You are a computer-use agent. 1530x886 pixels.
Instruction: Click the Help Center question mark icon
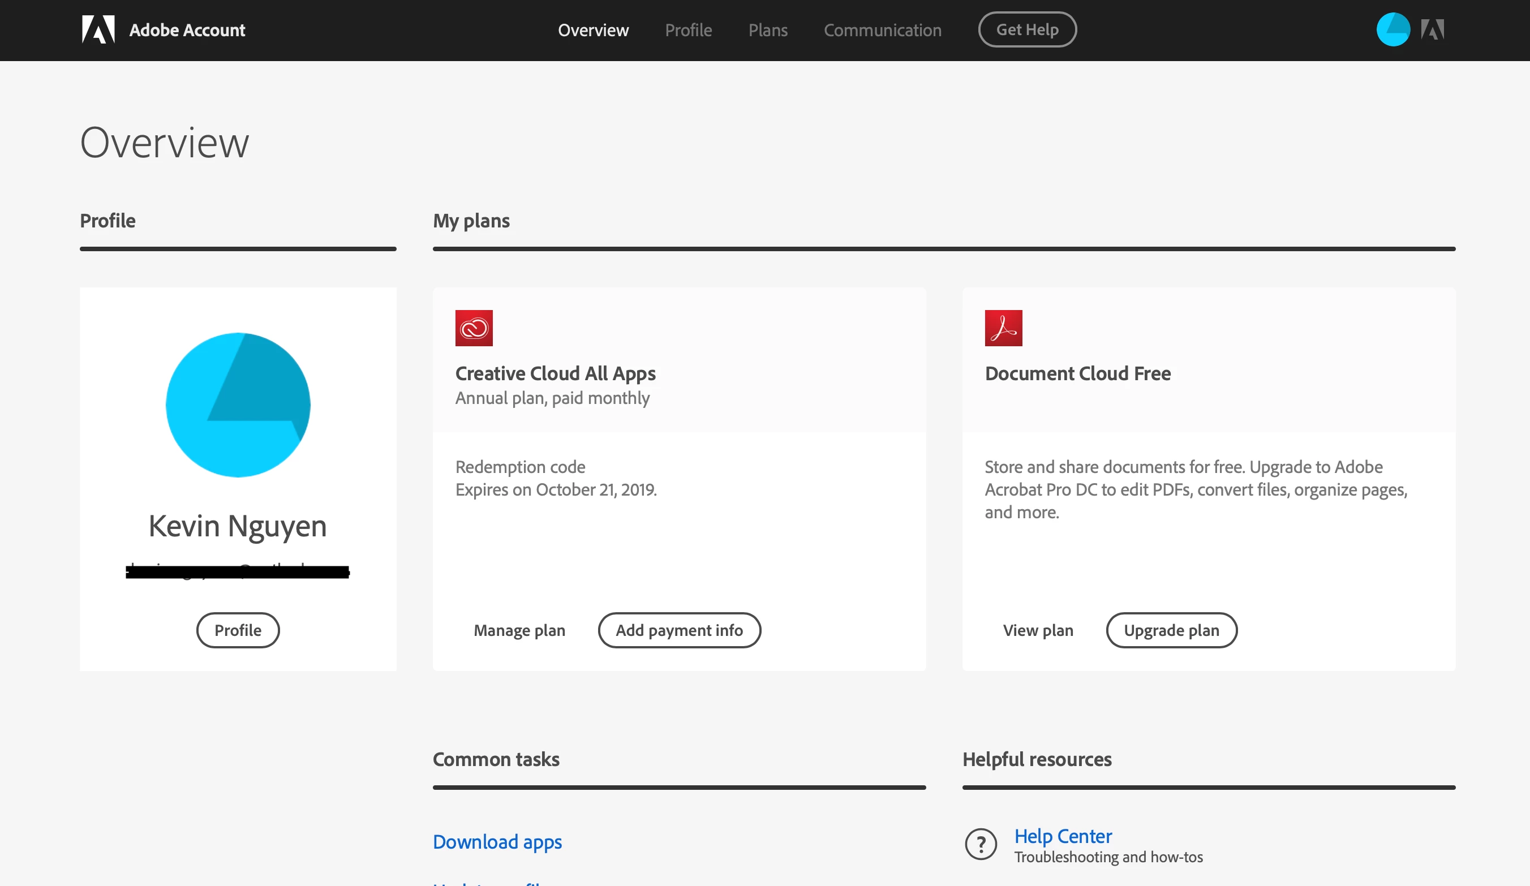[981, 844]
